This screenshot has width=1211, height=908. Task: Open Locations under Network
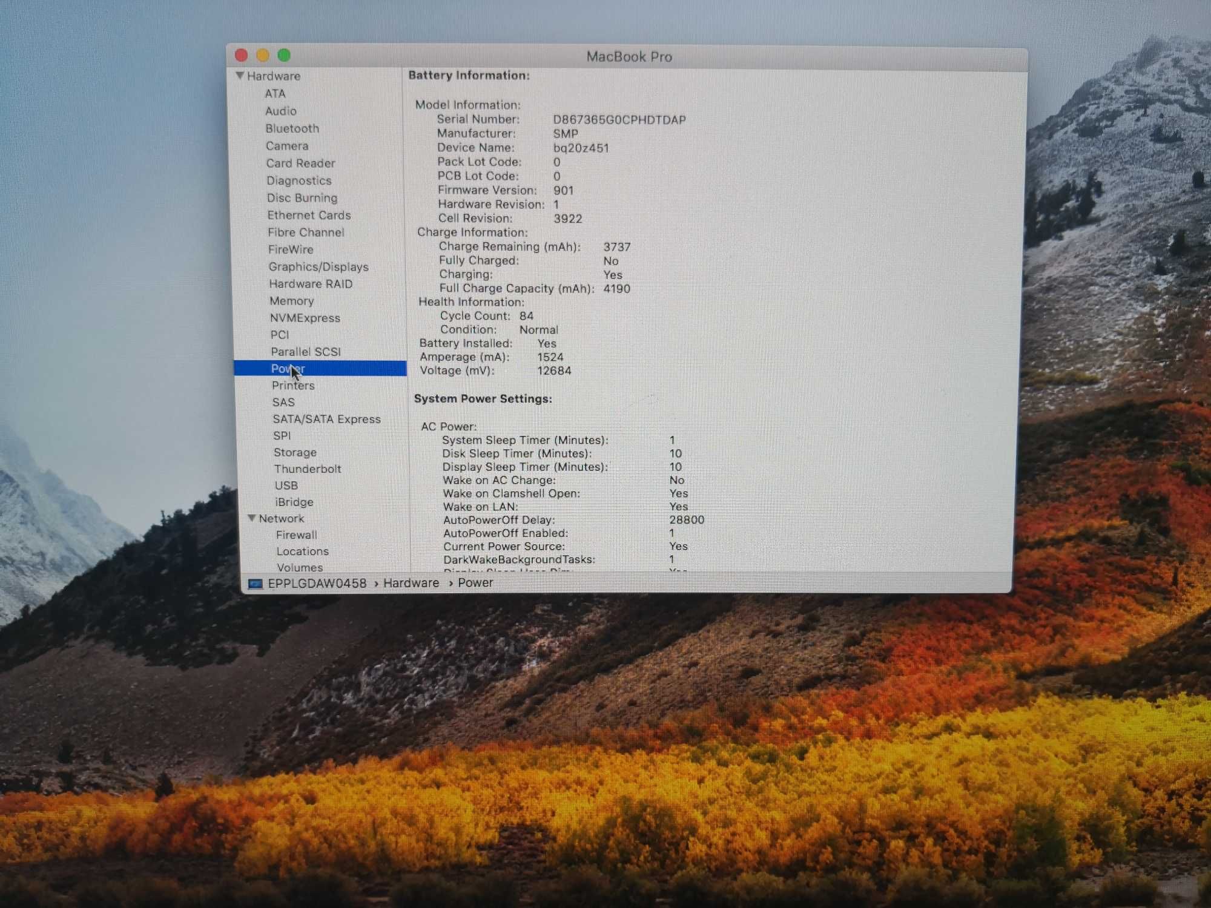point(302,551)
